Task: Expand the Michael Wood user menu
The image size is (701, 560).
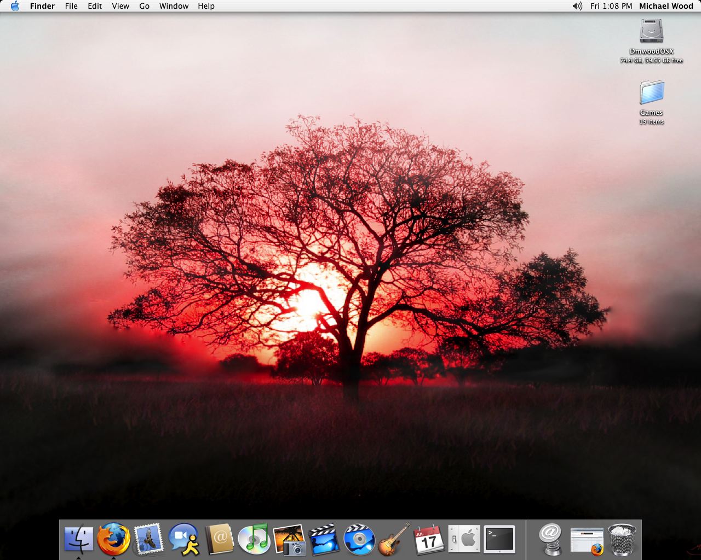Action: (666, 6)
